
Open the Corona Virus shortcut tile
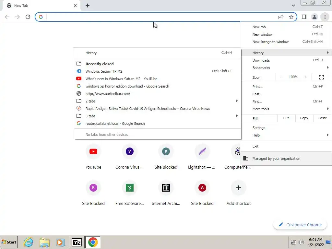130,156
